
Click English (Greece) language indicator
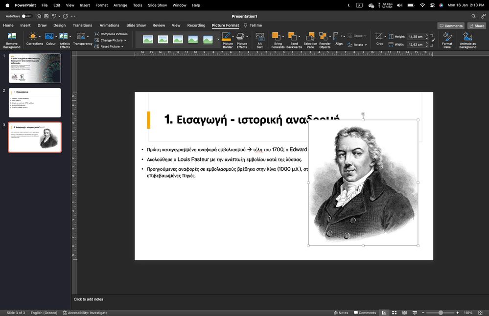[44, 313]
